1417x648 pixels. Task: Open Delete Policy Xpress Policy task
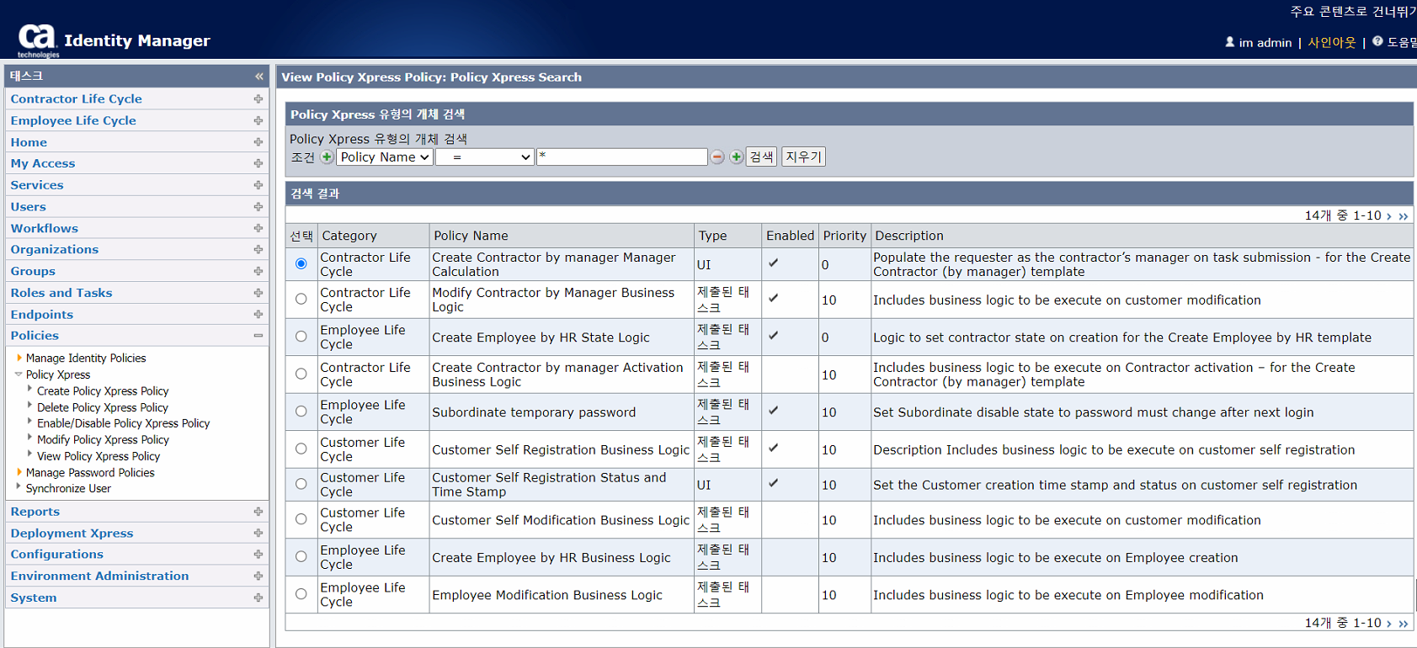point(103,407)
